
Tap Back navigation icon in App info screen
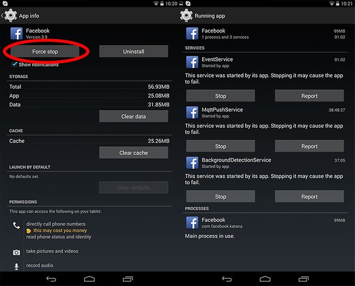point(51,279)
